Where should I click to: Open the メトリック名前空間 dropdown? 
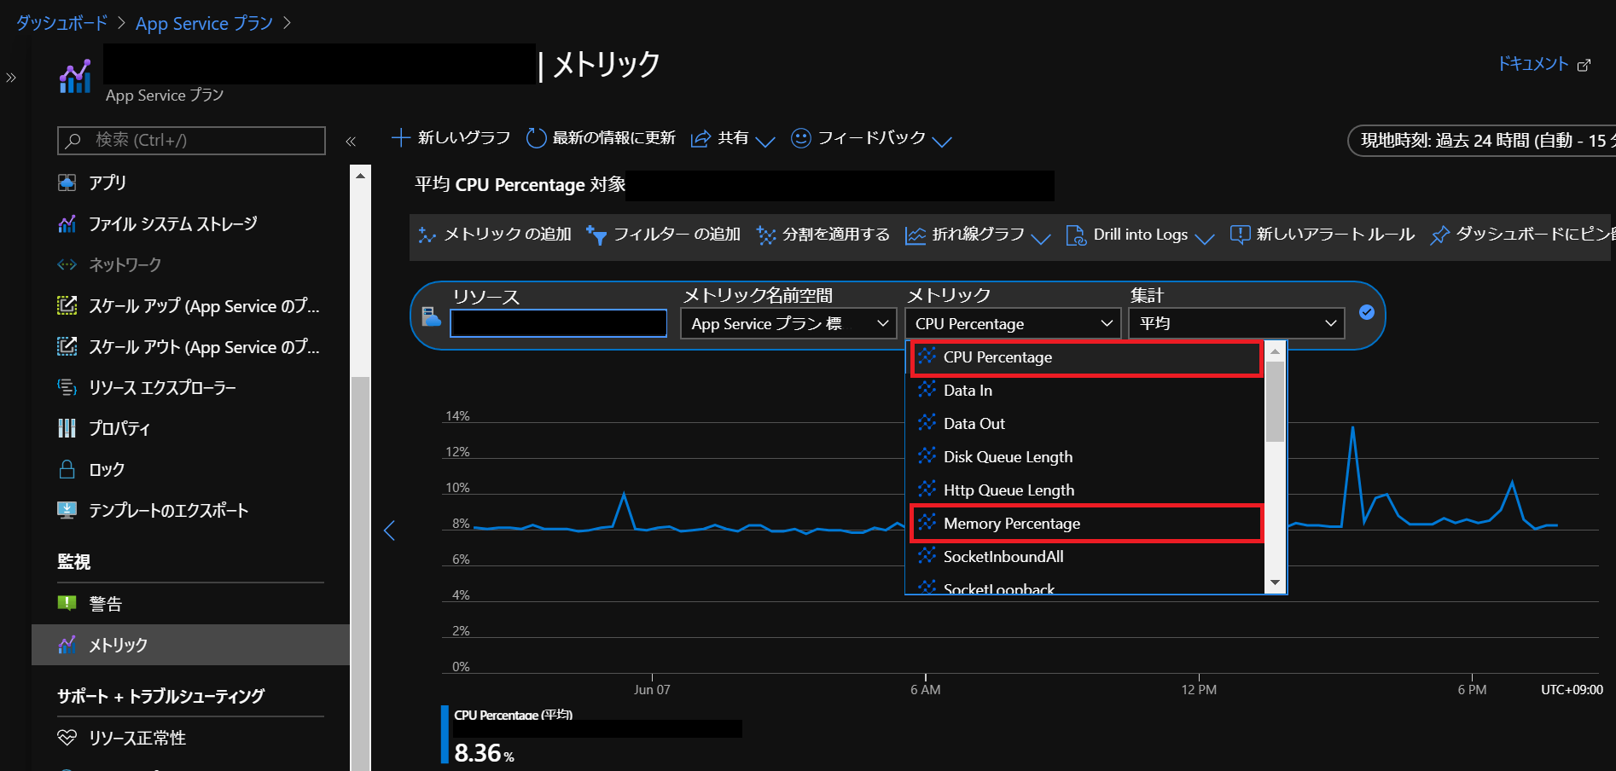click(x=788, y=324)
